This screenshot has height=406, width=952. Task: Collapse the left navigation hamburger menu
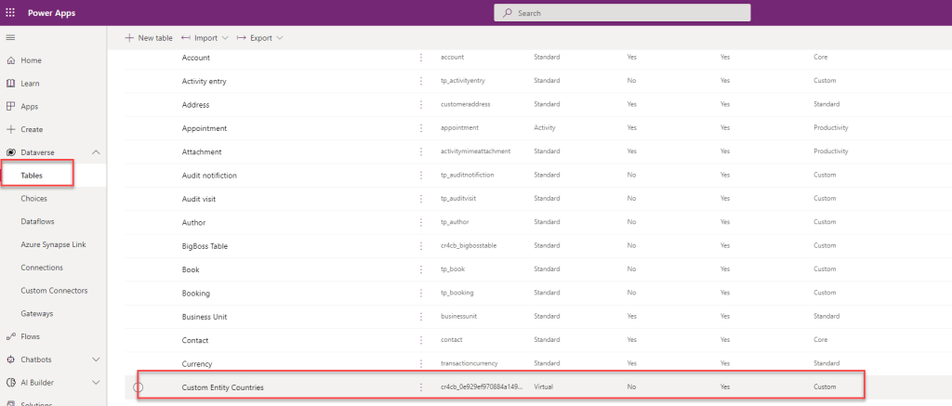point(10,37)
